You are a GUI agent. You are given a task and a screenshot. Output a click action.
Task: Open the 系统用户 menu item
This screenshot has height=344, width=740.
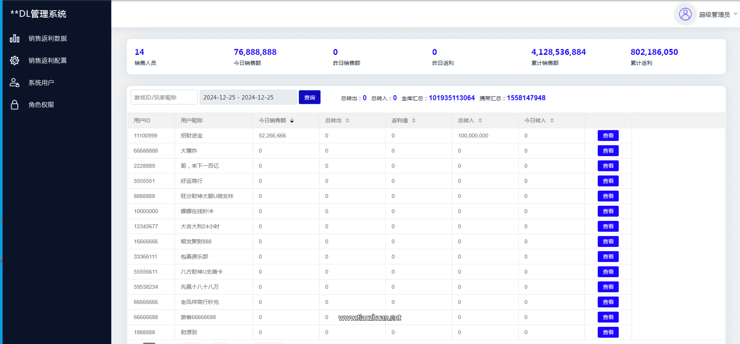pyautogui.click(x=41, y=83)
